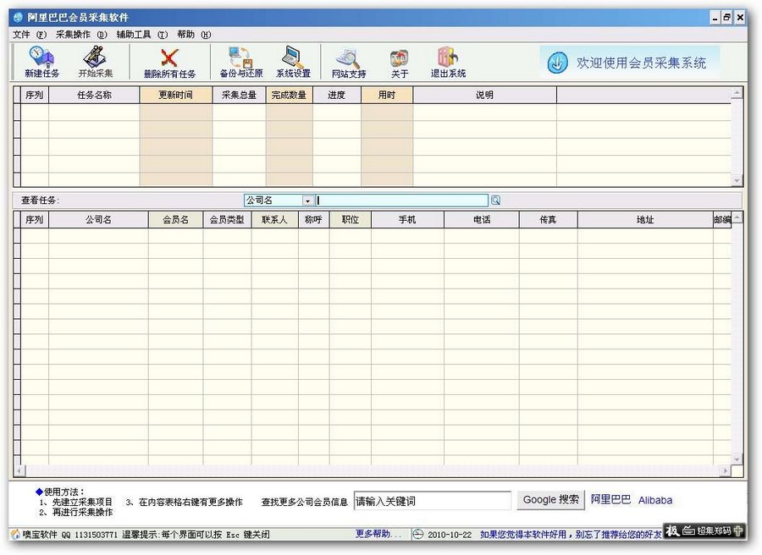
Task: Open the Alibaba link
Action: [655, 500]
